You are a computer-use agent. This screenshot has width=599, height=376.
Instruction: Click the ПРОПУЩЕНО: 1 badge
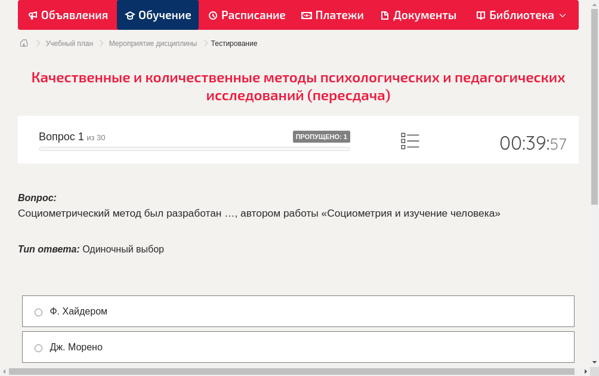(322, 137)
